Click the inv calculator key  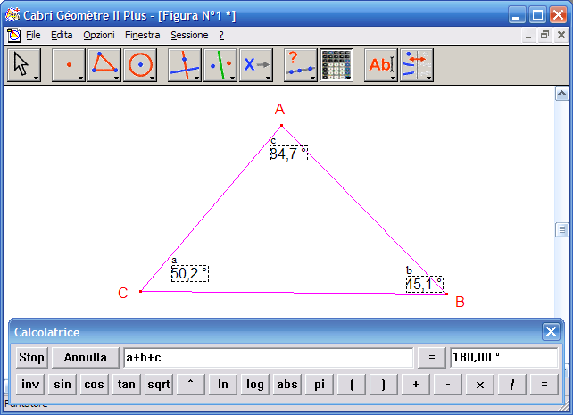[x=30, y=385]
